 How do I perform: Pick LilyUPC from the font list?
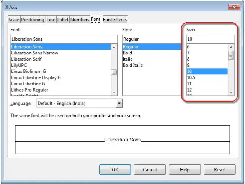click(60, 65)
